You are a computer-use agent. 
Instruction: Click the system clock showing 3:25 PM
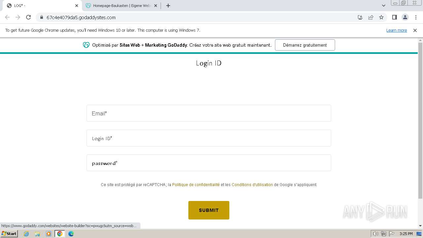pos(406,234)
